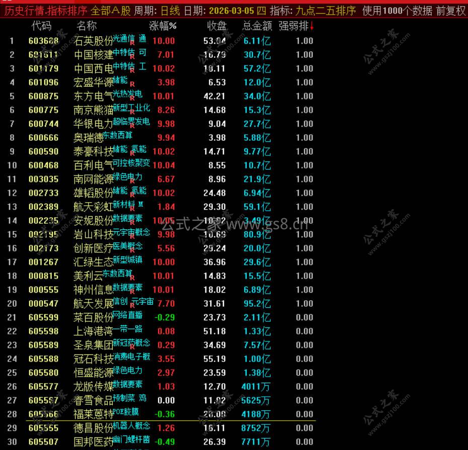Select the 德昌股份 stock name

point(94,428)
